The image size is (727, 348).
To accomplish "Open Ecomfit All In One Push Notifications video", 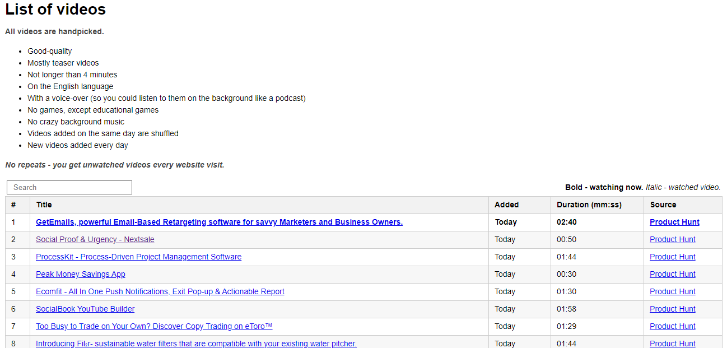I will pyautogui.click(x=160, y=291).
